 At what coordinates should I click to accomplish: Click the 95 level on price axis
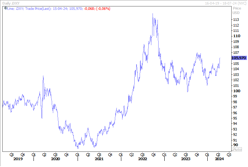235,118
